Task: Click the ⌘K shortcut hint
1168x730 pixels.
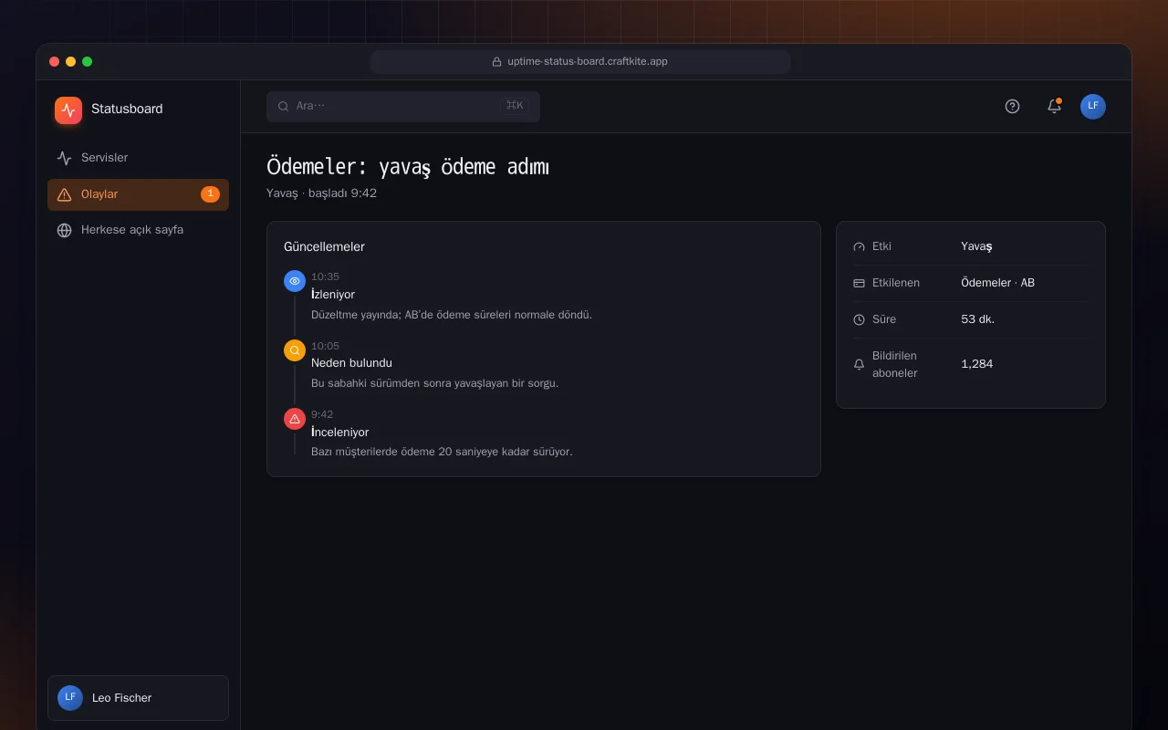Action: point(515,106)
